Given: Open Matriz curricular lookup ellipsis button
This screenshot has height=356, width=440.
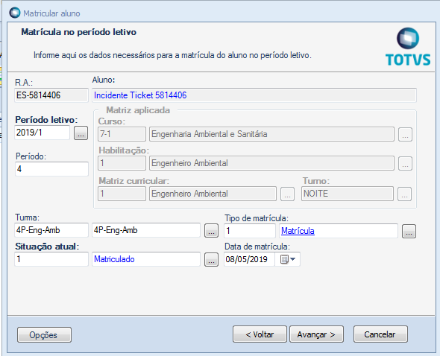Looking at the screenshot, I should click(x=287, y=194).
